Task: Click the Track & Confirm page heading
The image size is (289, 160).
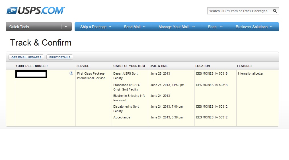Action: pos(41,43)
